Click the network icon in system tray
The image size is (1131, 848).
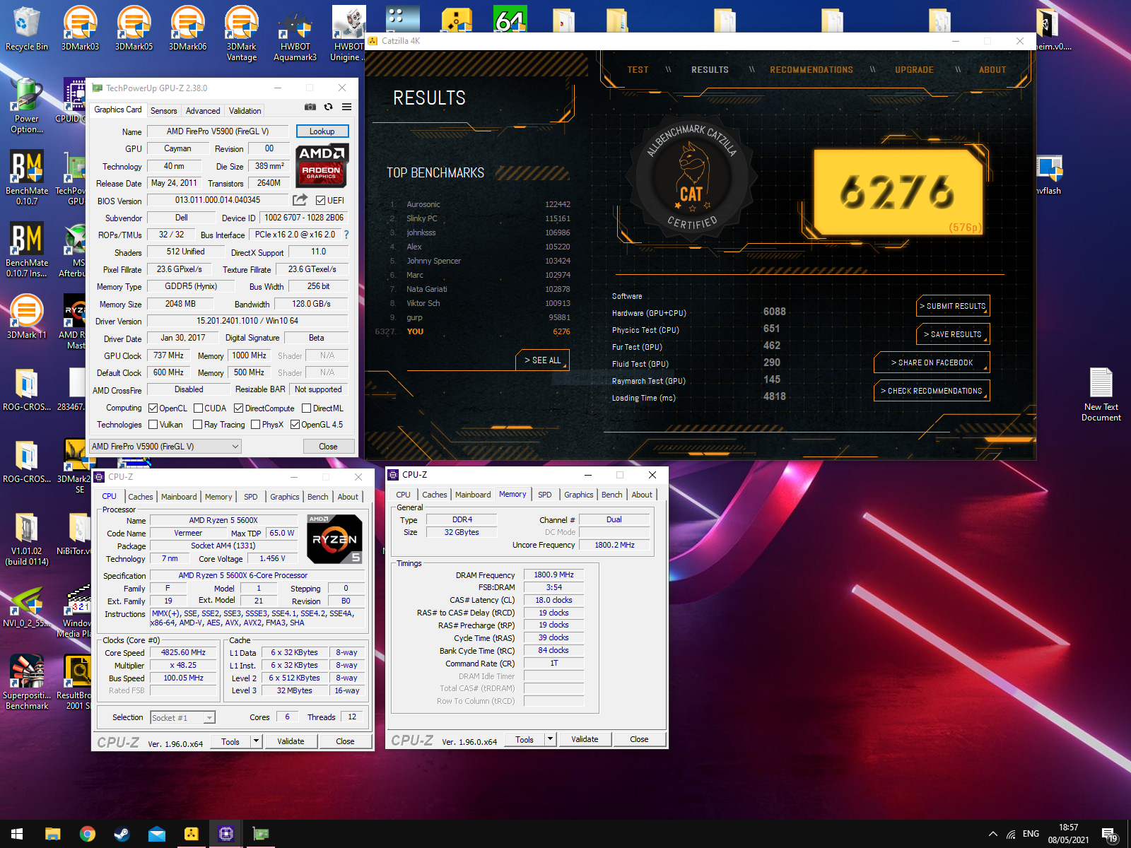(x=1012, y=834)
